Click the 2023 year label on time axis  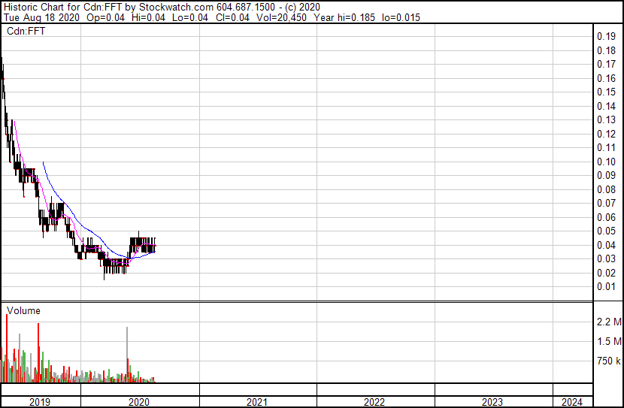click(x=493, y=402)
